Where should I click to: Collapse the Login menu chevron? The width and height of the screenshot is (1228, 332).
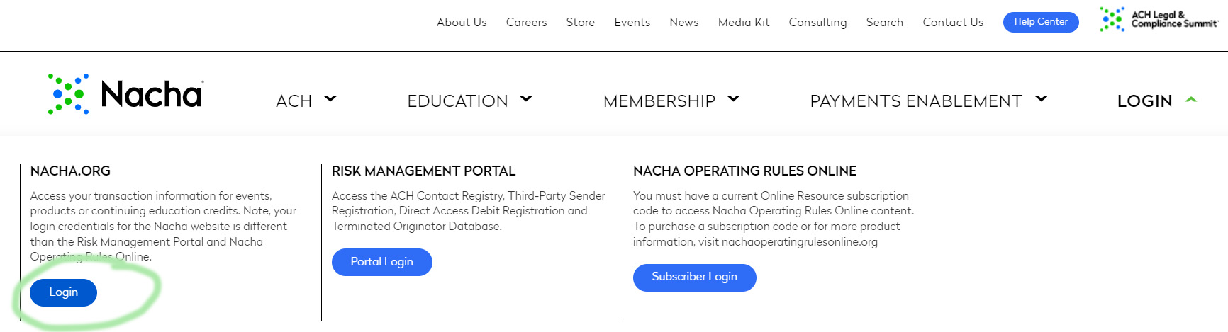(1191, 100)
